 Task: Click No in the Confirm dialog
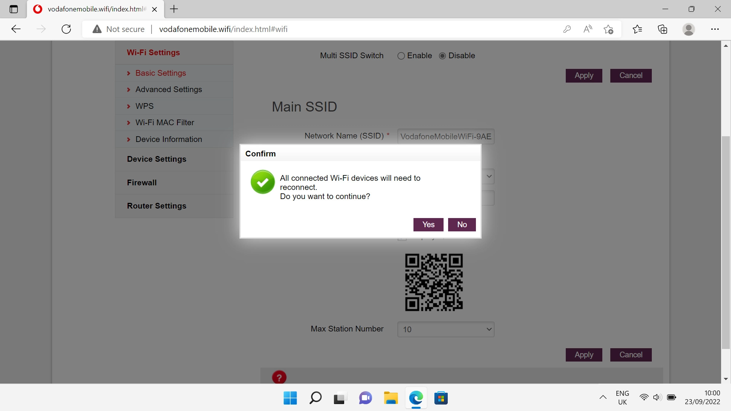tap(462, 225)
